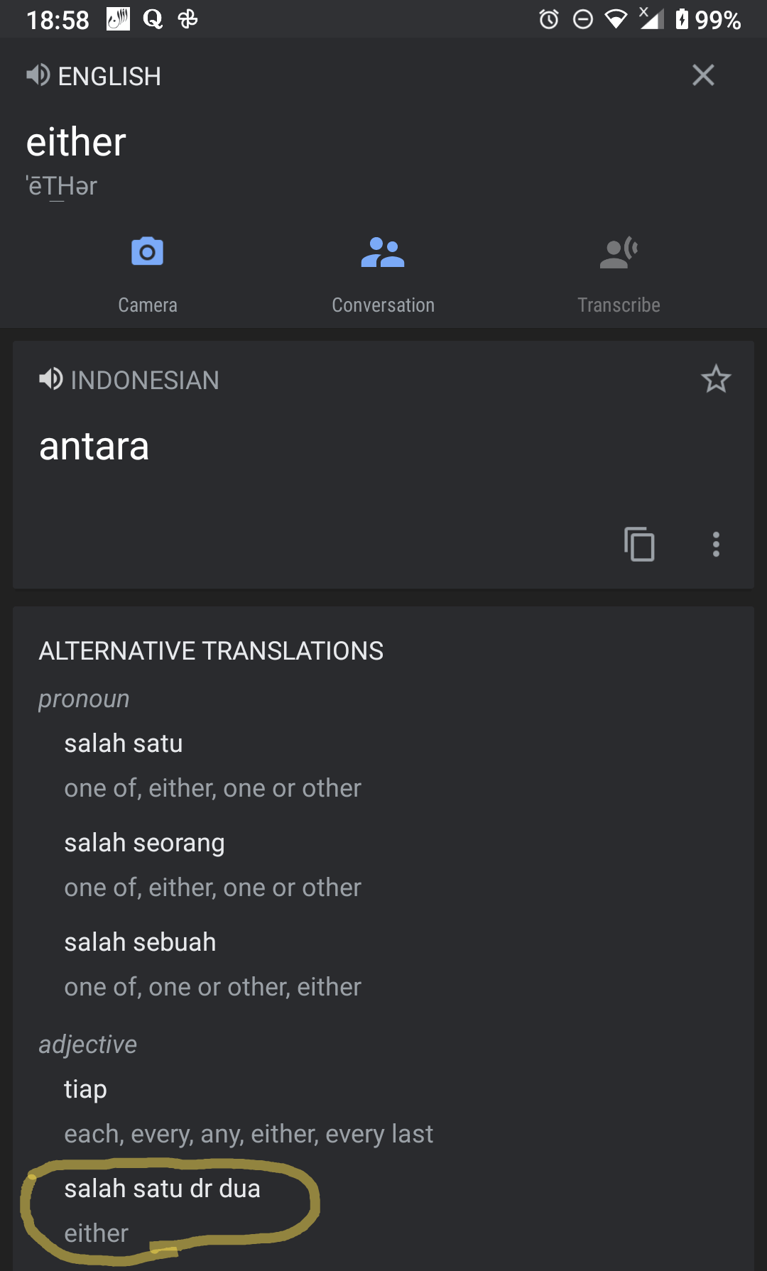
Task: Pick salah sebuah alternative translation
Action: 140,942
